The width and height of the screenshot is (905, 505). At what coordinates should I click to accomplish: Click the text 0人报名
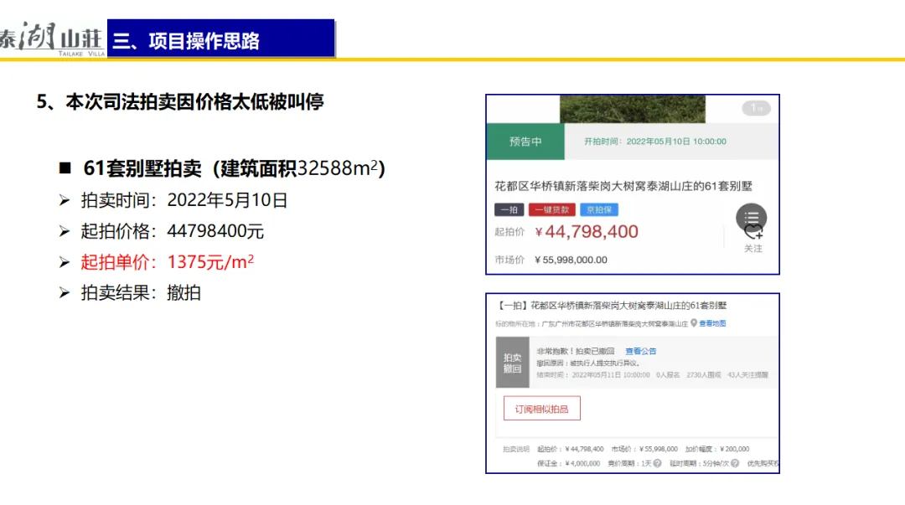pyautogui.click(x=668, y=375)
